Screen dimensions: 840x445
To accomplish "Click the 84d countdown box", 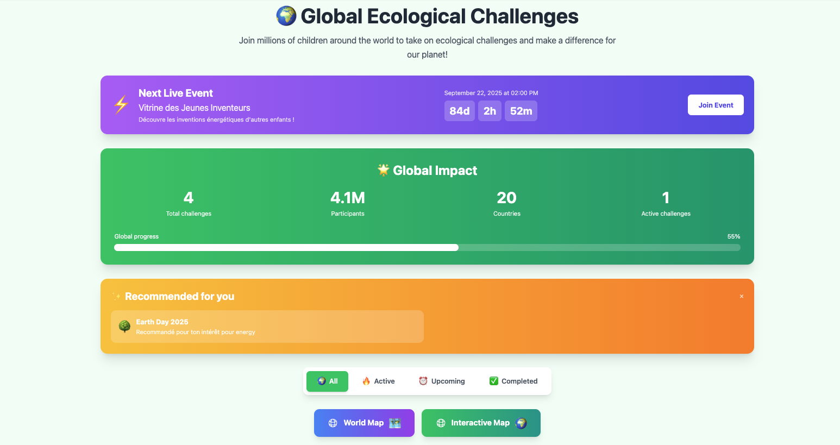I will (x=459, y=111).
